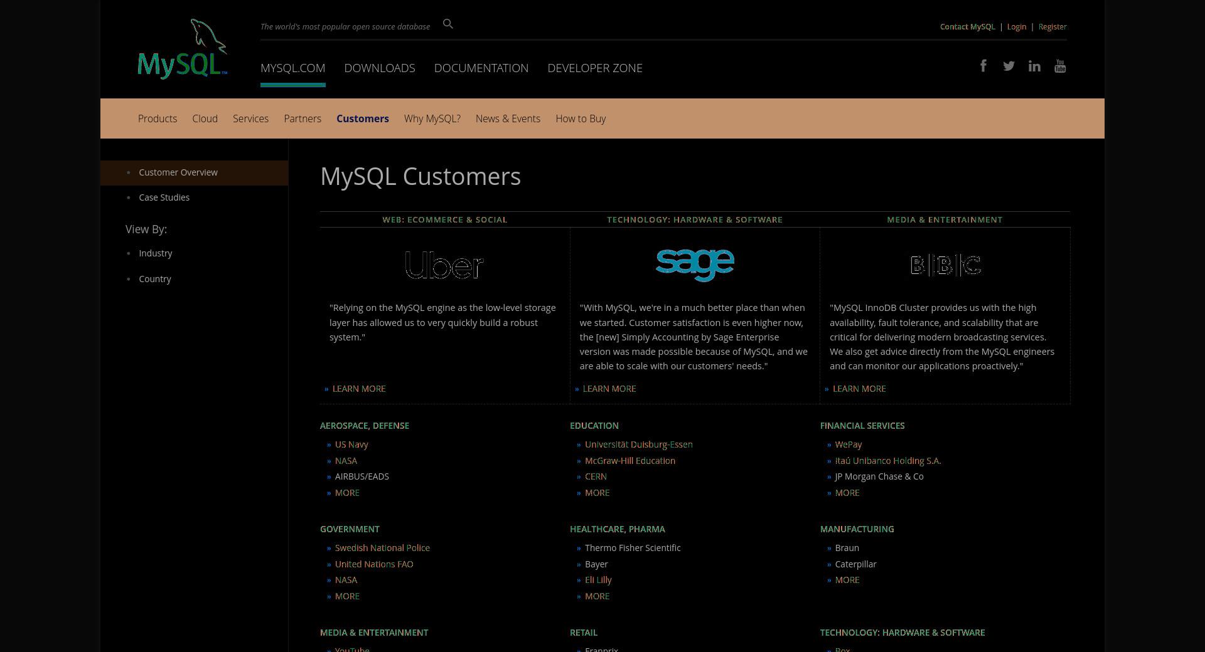Click the MySQL dolphin logo
Screen dimensions: 1205x652
click(182, 49)
